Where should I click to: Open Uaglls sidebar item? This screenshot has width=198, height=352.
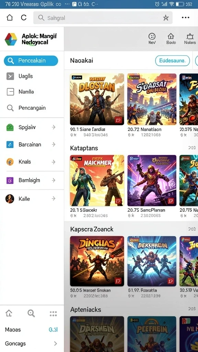click(32, 76)
